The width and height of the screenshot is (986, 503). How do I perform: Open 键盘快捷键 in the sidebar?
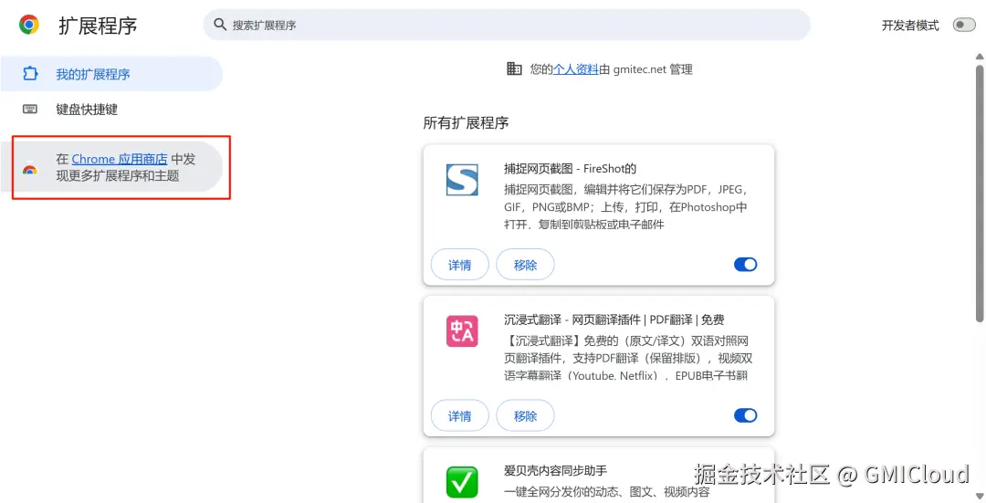111,110
